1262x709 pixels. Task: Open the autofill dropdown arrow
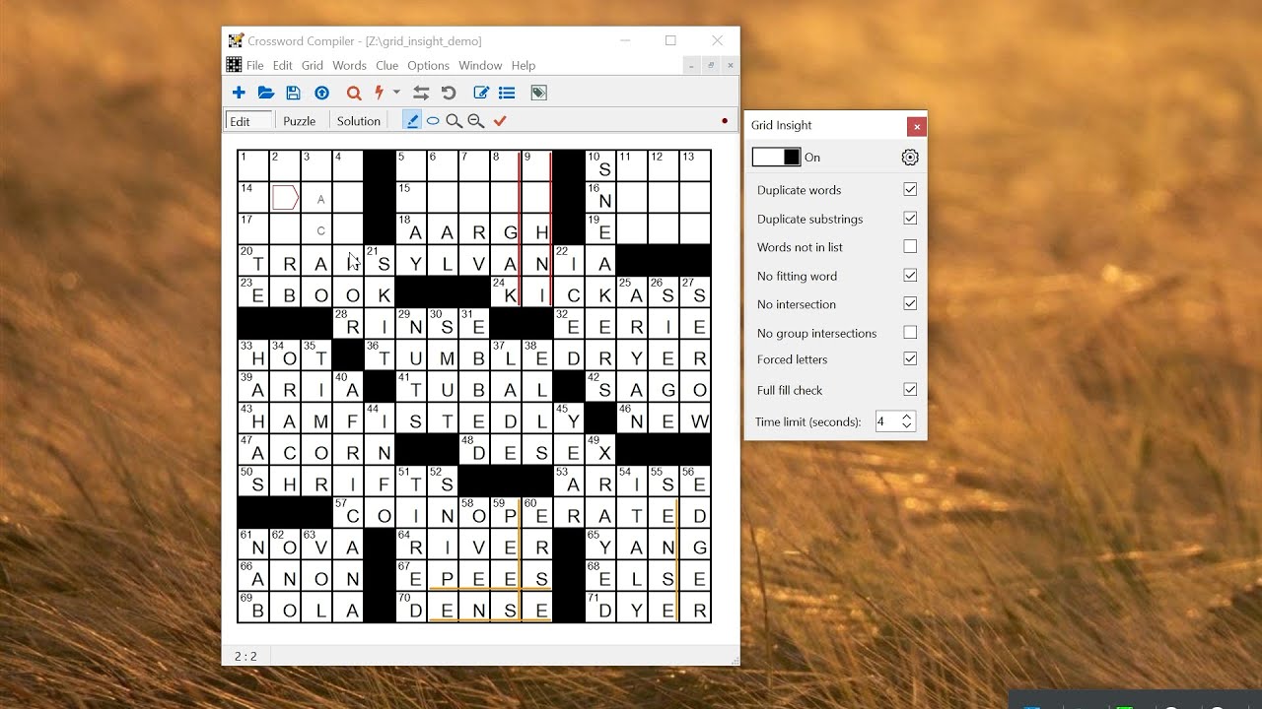(x=396, y=93)
